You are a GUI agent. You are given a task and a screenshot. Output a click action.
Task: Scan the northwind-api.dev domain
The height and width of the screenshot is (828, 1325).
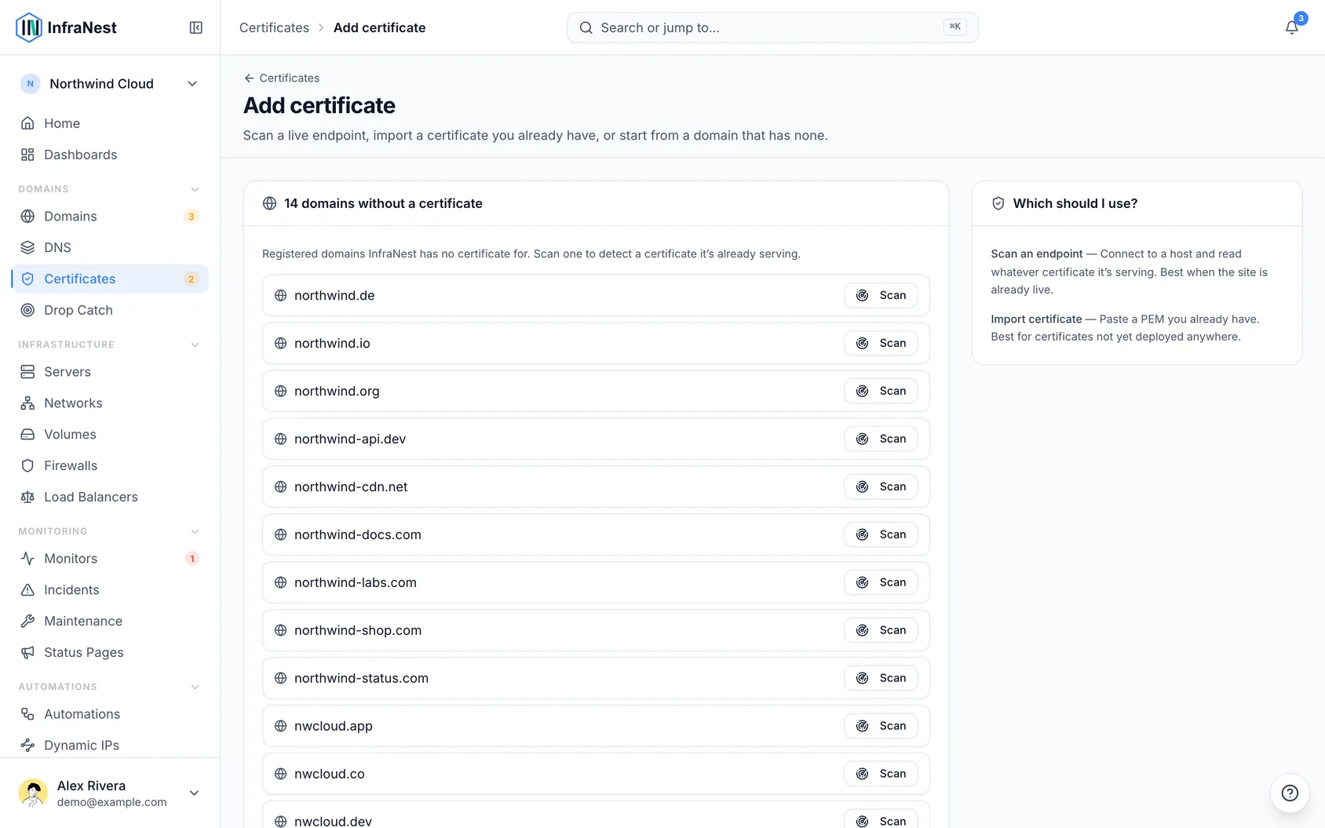coord(881,439)
